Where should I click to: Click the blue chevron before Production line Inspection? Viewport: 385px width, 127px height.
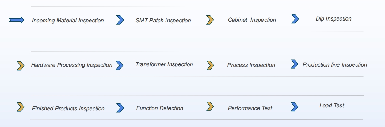coord(294,64)
